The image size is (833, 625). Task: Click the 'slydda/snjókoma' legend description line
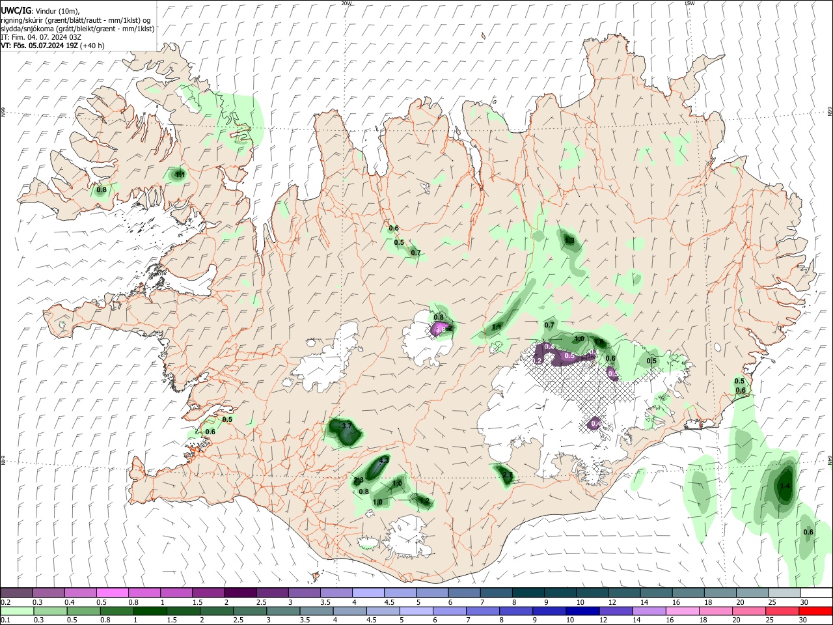point(77,29)
